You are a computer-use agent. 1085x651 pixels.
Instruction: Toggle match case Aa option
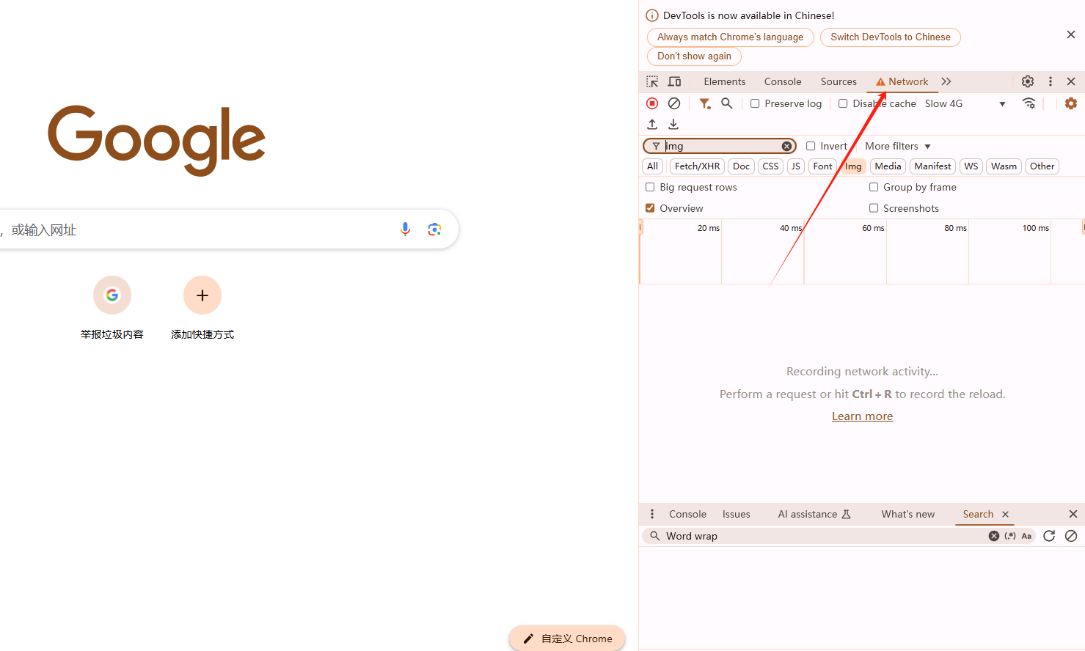(1026, 536)
